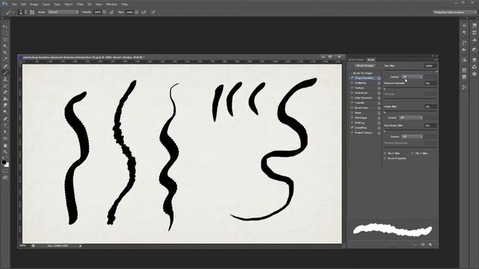Switch to the Brush Presets tab

[x=356, y=60]
